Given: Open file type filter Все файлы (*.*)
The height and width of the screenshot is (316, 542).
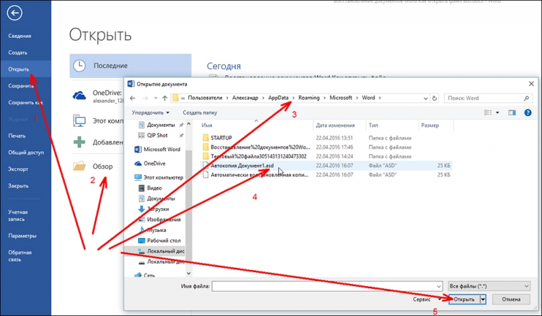Looking at the screenshot, I should 488,286.
